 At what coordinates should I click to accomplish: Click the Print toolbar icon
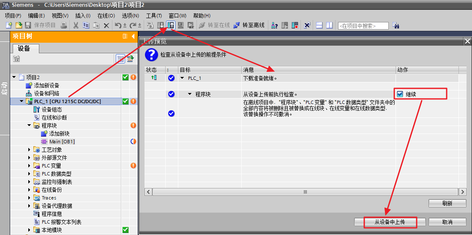[x=63, y=25]
